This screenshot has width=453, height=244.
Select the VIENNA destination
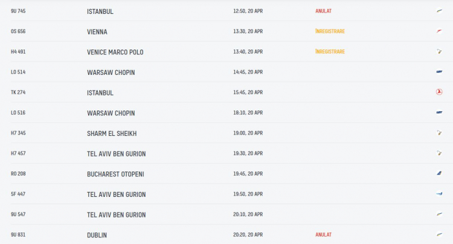(x=97, y=32)
